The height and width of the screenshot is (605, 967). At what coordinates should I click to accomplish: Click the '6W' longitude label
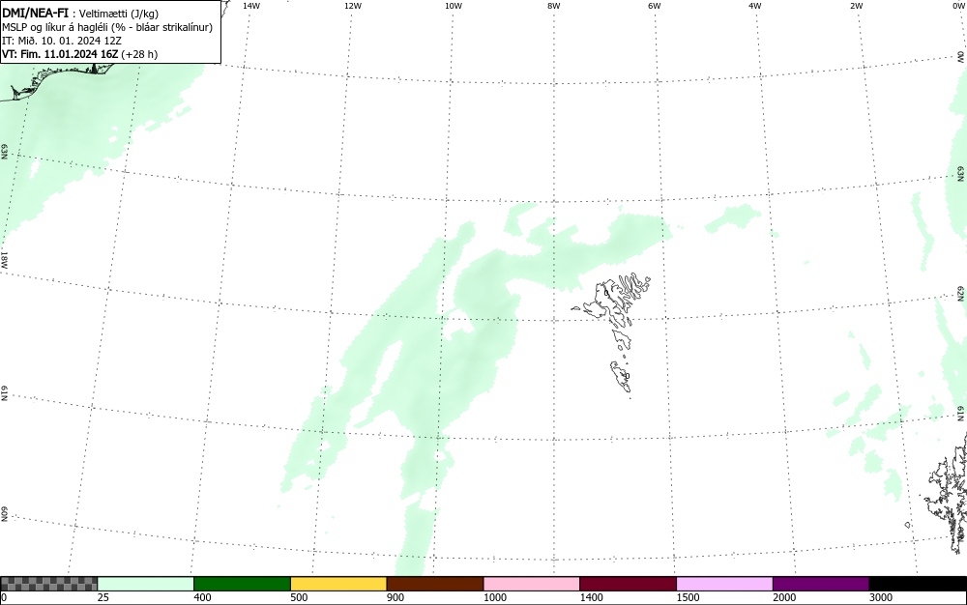[x=655, y=6]
